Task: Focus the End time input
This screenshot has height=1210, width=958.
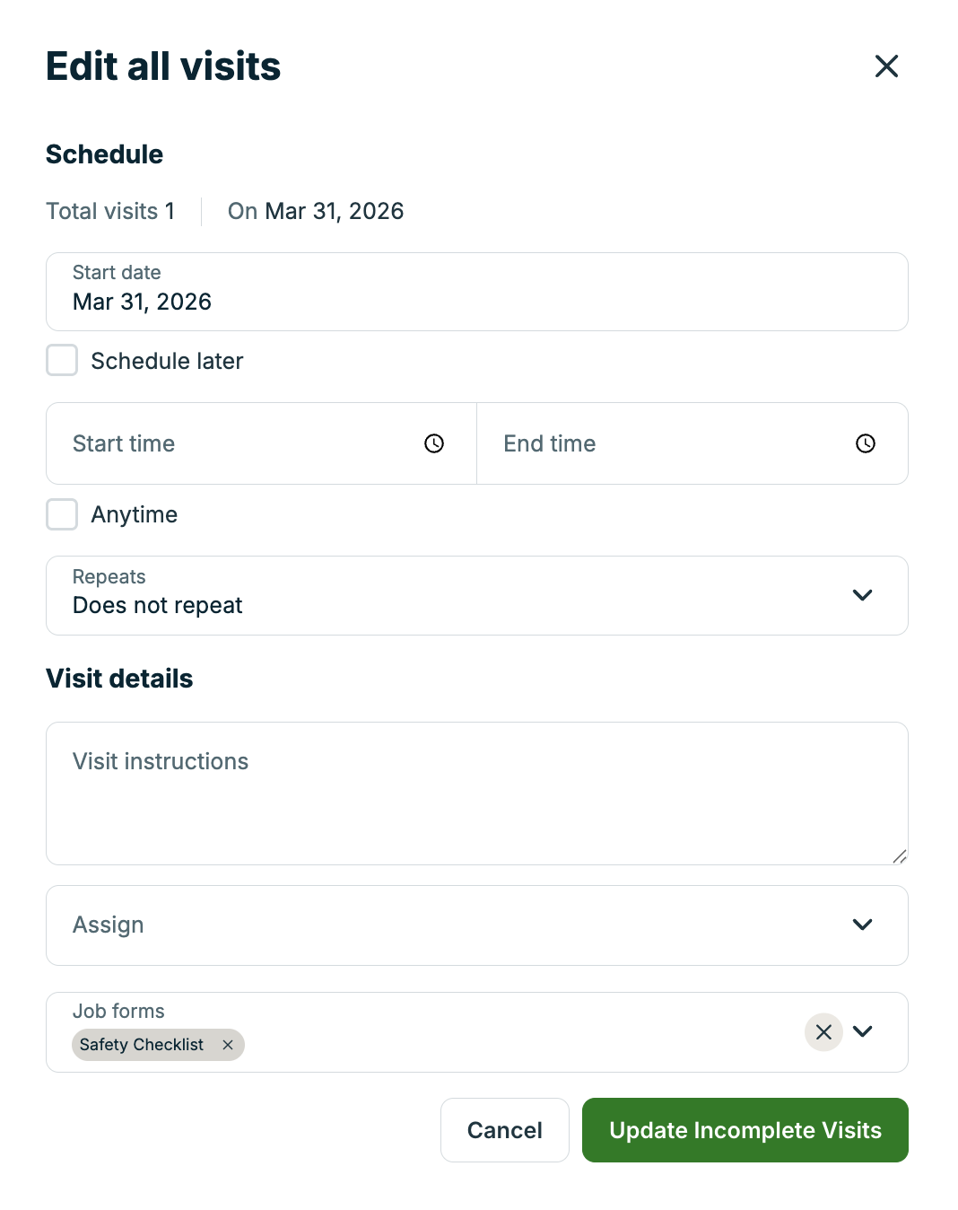Action: tap(673, 443)
